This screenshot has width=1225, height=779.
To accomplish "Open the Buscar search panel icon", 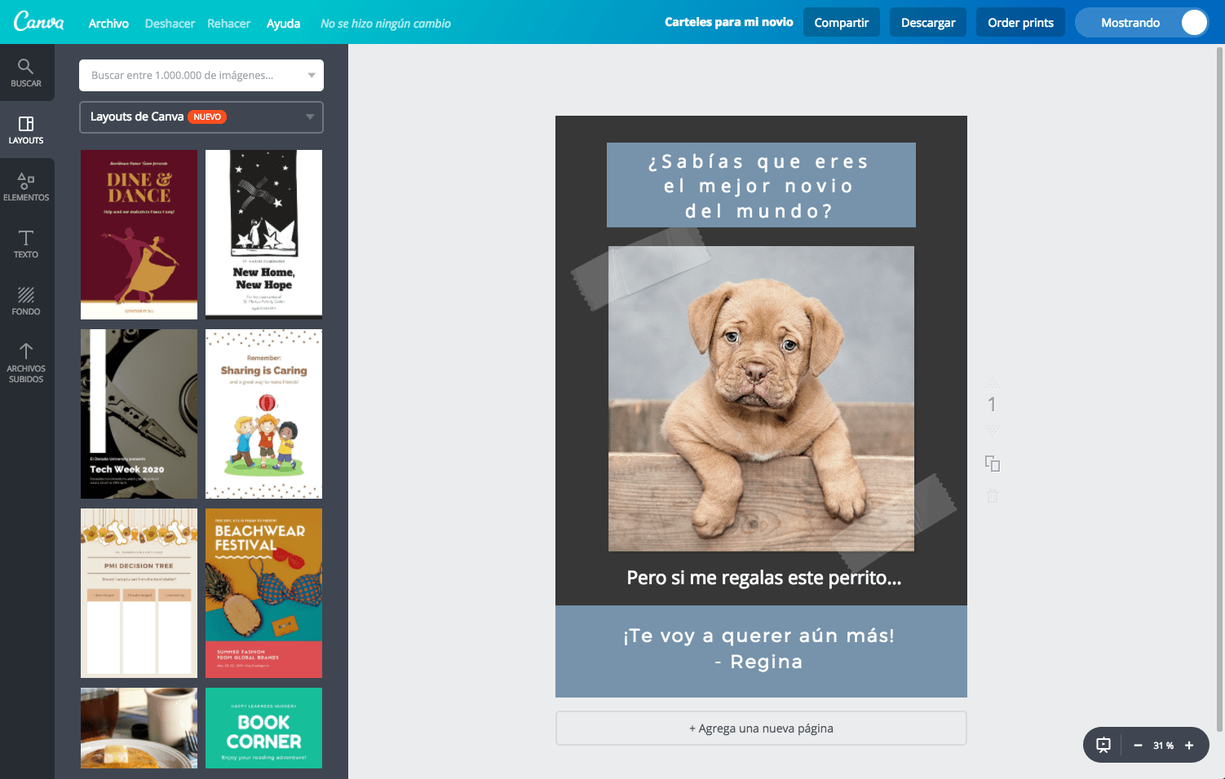I will click(26, 72).
